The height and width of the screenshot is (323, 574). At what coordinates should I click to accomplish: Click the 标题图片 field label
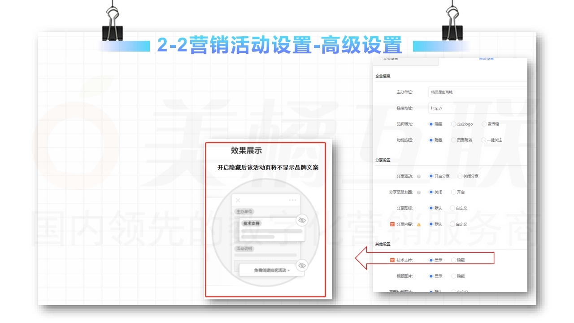(404, 276)
